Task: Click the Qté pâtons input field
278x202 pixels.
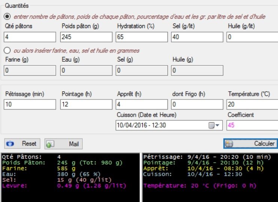Action: [30, 37]
